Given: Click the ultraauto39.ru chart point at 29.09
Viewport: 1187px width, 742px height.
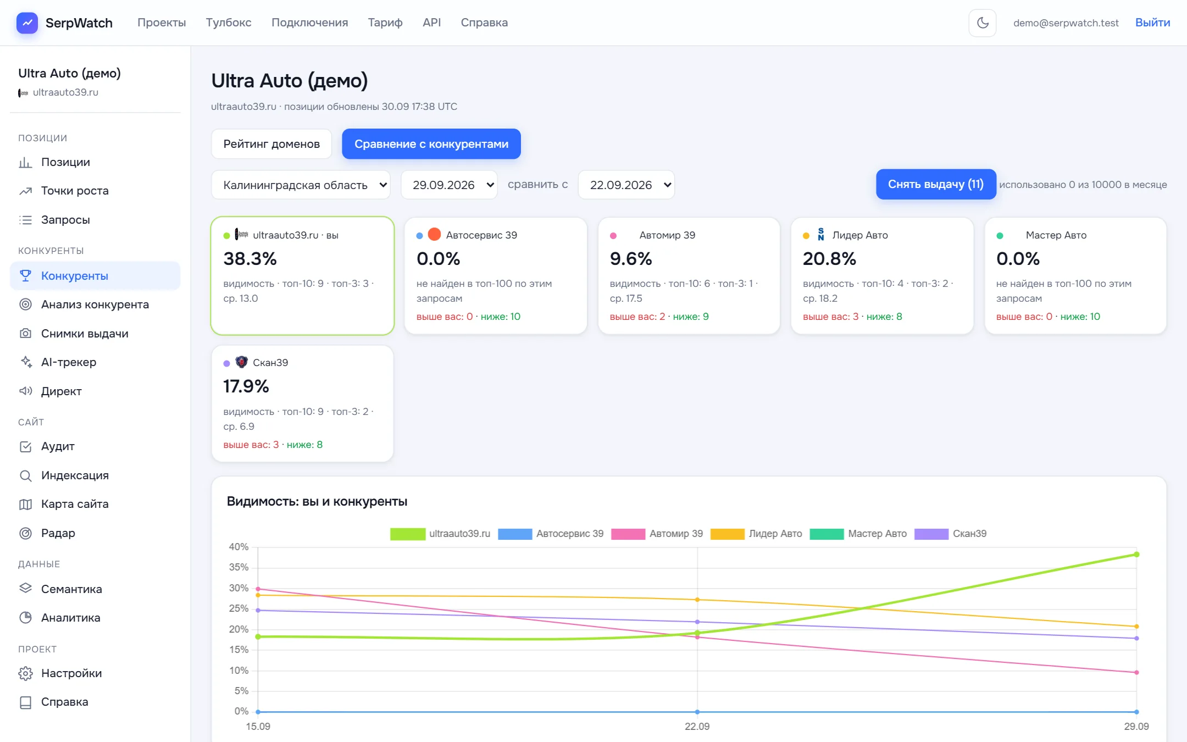Looking at the screenshot, I should click(1136, 554).
